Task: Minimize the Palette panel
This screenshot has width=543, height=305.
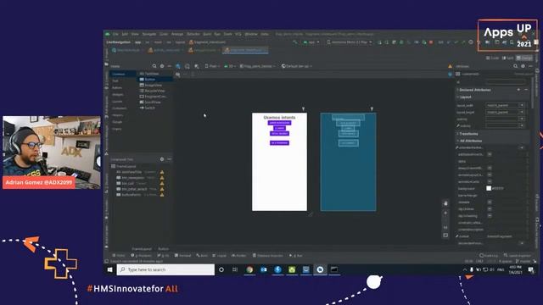Action: tap(170, 66)
